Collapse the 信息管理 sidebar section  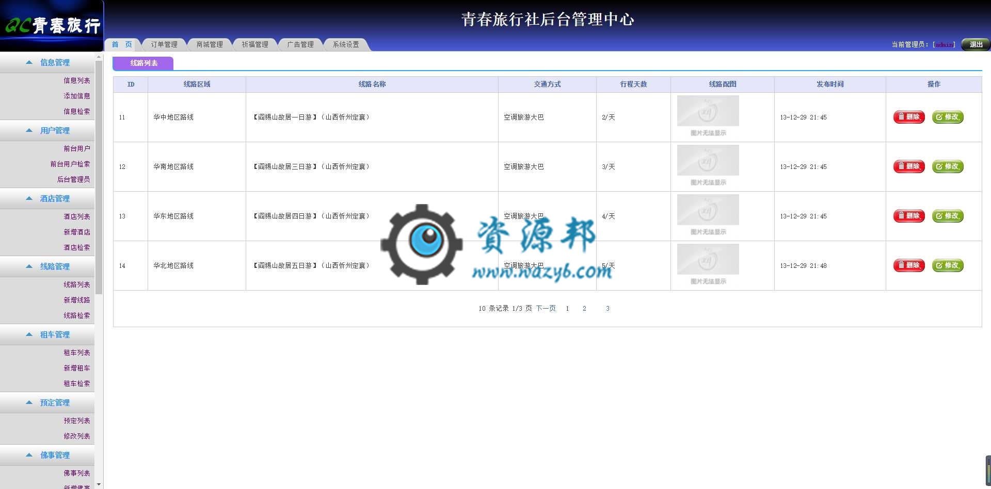(x=47, y=62)
